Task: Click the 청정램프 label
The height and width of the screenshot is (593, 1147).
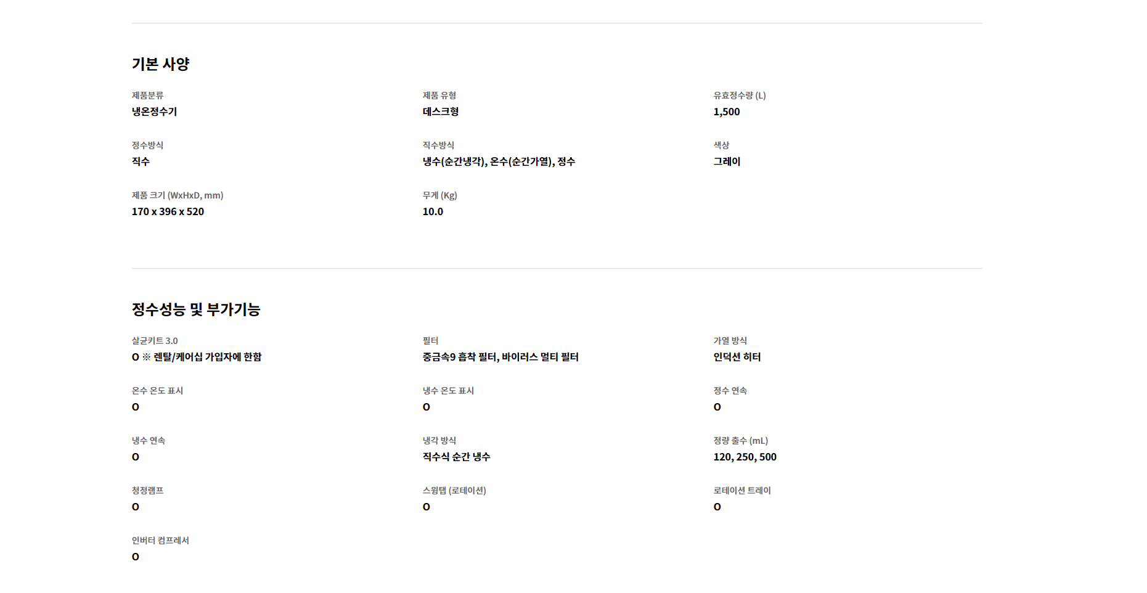Action: (x=147, y=491)
